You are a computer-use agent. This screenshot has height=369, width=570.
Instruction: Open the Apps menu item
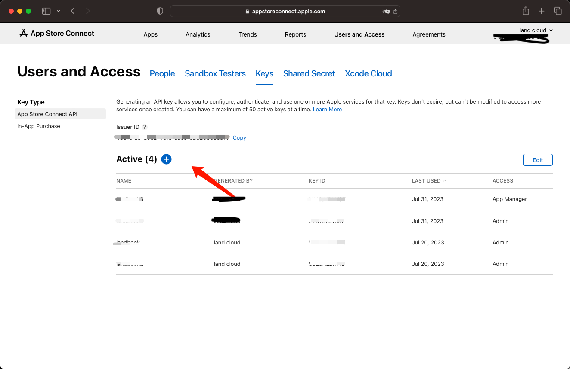pos(151,34)
